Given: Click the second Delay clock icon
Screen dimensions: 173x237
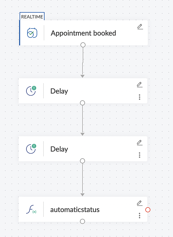Looking at the screenshot, I should [31, 149].
